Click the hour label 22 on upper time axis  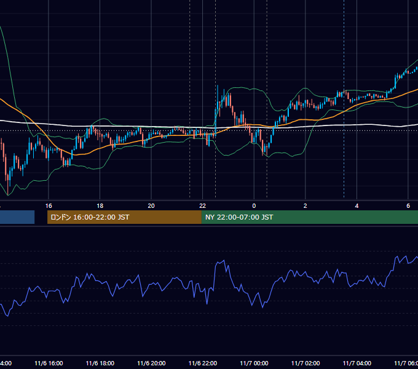[203, 206]
